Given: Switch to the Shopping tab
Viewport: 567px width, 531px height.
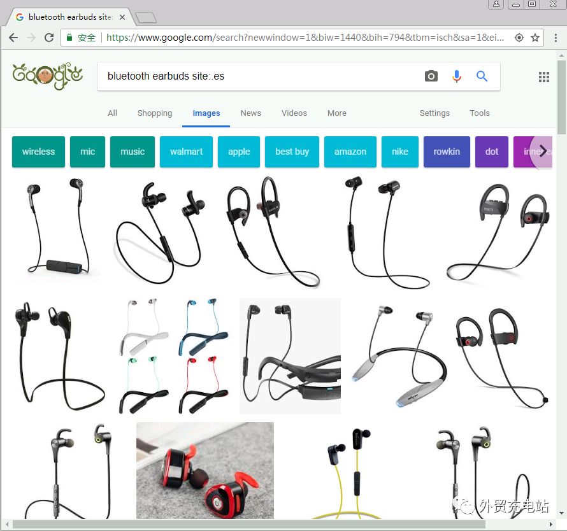Looking at the screenshot, I should [155, 113].
